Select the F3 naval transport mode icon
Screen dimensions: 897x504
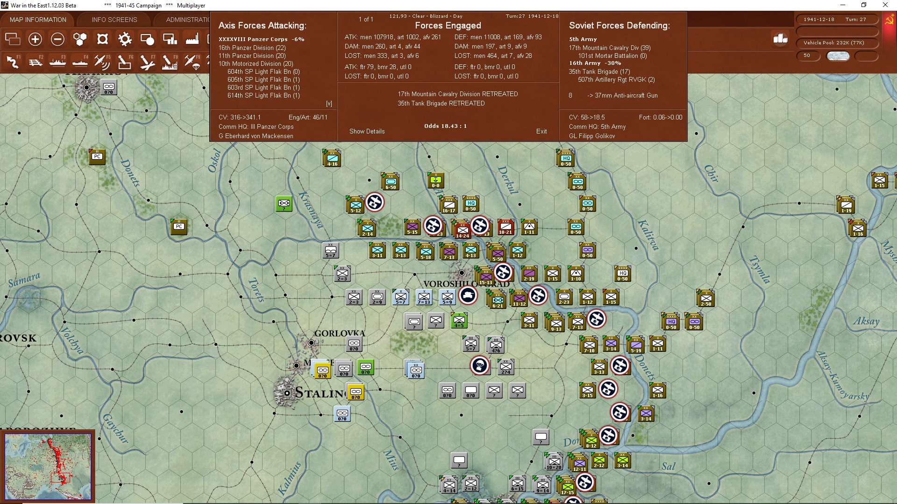click(57, 62)
